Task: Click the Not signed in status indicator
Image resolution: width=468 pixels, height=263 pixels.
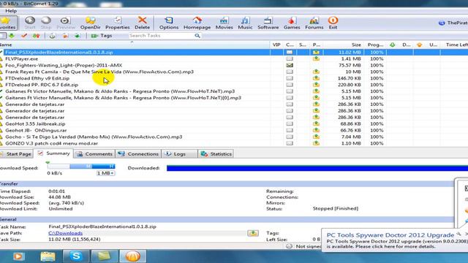Action: coord(303,247)
